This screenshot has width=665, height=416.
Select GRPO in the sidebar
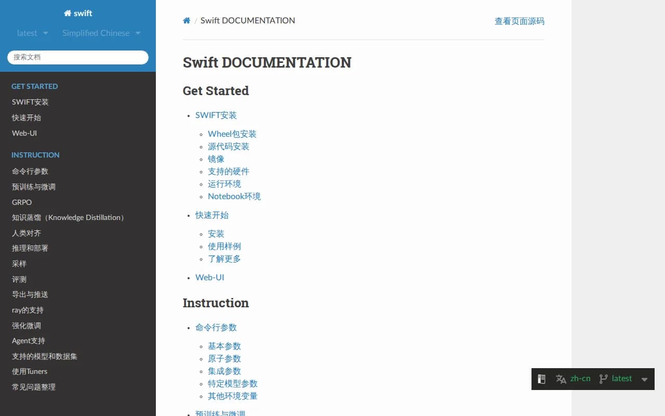point(22,202)
